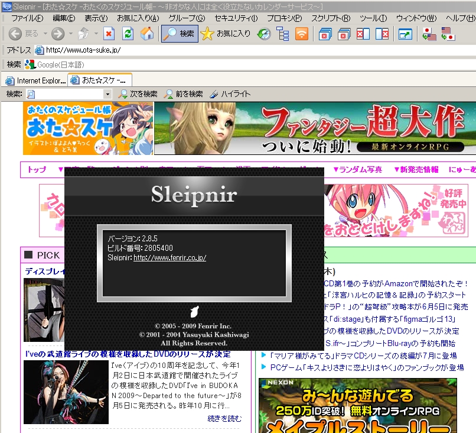Open Forward button history dropdown arrow
This screenshot has width=476, height=433.
tap(71, 33)
